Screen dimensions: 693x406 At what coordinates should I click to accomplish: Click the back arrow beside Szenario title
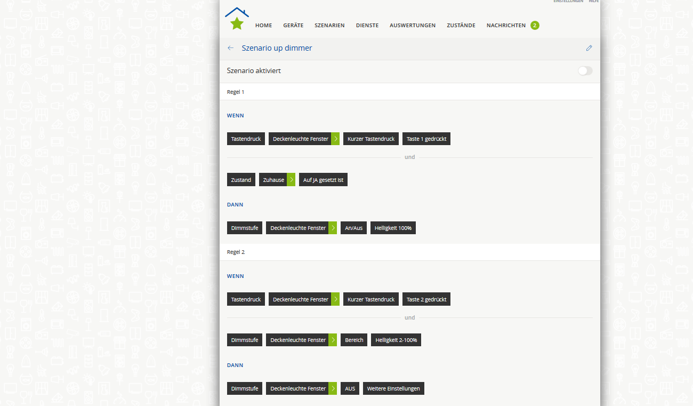[230, 48]
